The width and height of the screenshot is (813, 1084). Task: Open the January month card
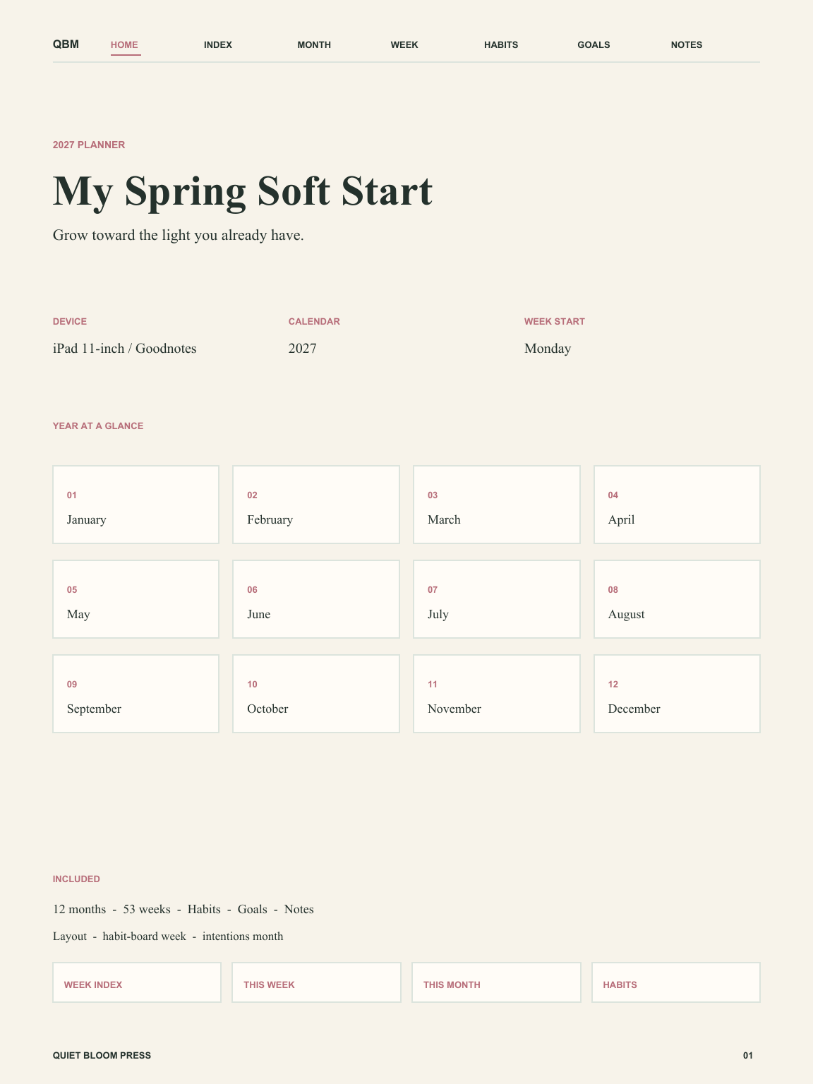(135, 505)
